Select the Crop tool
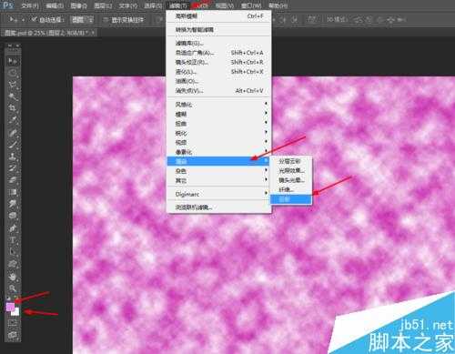Image resolution: width=455 pixels, height=354 pixels. coord(13,108)
